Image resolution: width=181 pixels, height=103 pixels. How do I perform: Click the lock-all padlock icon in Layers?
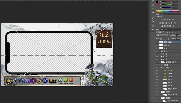[169, 39]
